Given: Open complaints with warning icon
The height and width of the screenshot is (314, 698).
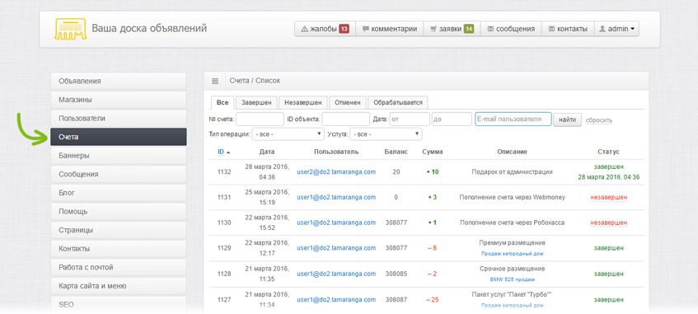Looking at the screenshot, I should (x=325, y=29).
